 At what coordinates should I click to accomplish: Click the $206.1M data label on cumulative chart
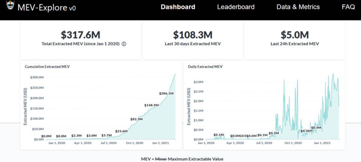166,93
